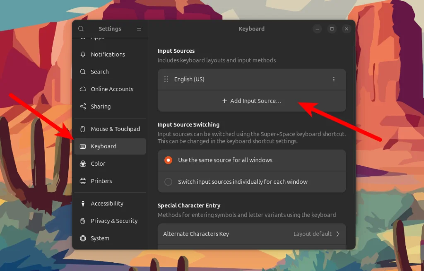Select the Color icon in the sidebar
The width and height of the screenshot is (424, 271).
(x=84, y=163)
